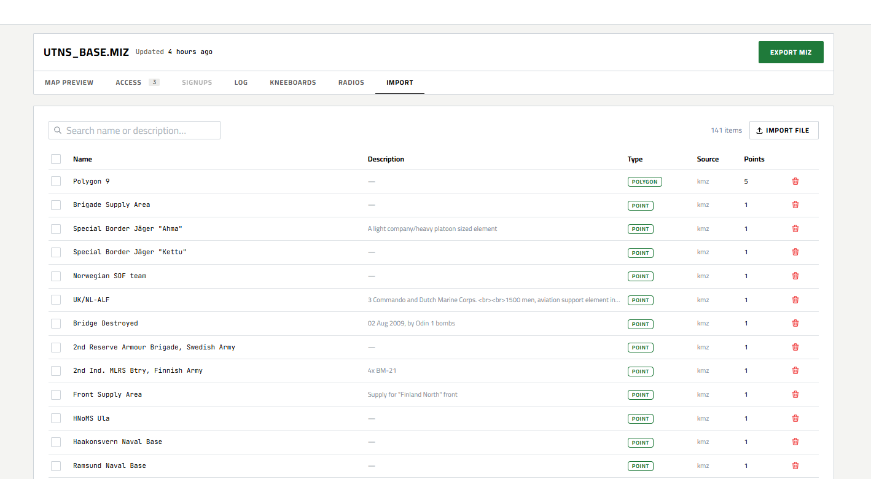This screenshot has width=871, height=479.
Task: Click the Name column header
Action: pyautogui.click(x=82, y=159)
